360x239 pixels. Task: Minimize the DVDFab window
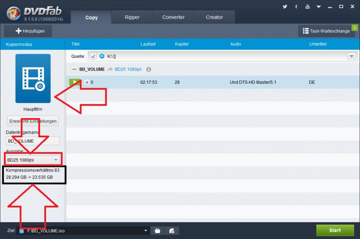click(330, 7)
